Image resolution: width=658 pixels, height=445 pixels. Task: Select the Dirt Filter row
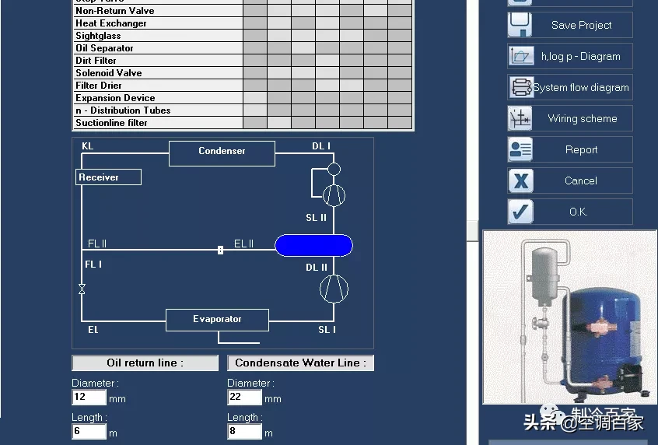(243, 61)
